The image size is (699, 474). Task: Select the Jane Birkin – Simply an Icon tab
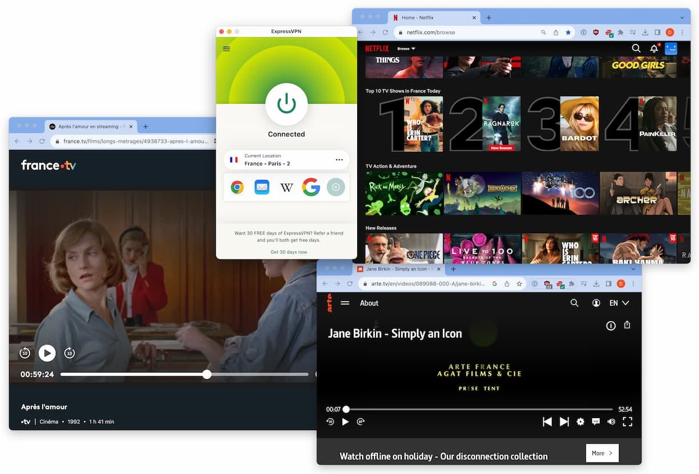pos(399,269)
